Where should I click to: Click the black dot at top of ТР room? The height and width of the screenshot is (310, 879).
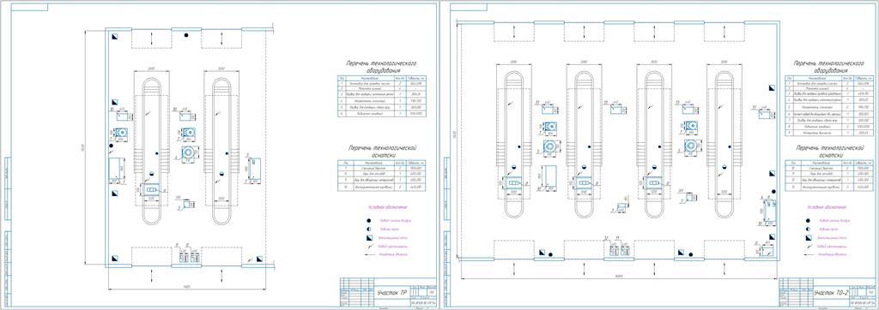click(x=186, y=35)
